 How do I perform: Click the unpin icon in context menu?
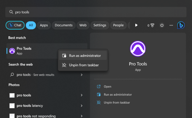tap(64, 65)
